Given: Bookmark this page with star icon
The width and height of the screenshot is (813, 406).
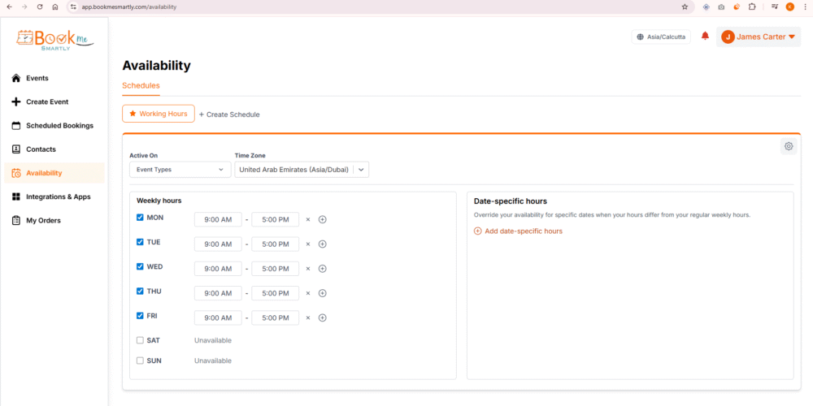Looking at the screenshot, I should click(685, 6).
